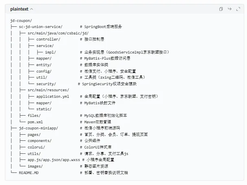The width and height of the screenshot is (247, 185).
Task: Expand the code block to fullscreen
Action: pyautogui.click(x=238, y=9)
